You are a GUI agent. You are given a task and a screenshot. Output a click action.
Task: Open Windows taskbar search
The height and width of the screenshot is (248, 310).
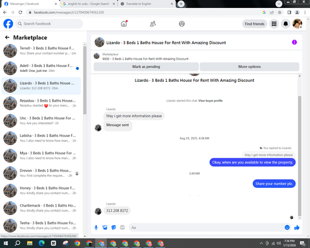(x=17, y=243)
